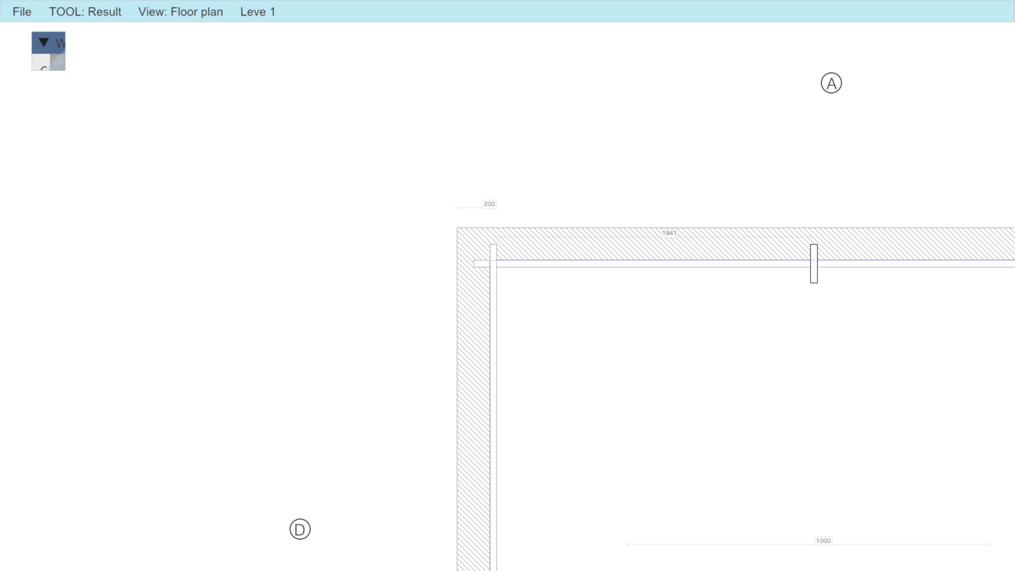This screenshot has width=1015, height=571.
Task: Open the View: Floor plan selector
Action: (180, 11)
